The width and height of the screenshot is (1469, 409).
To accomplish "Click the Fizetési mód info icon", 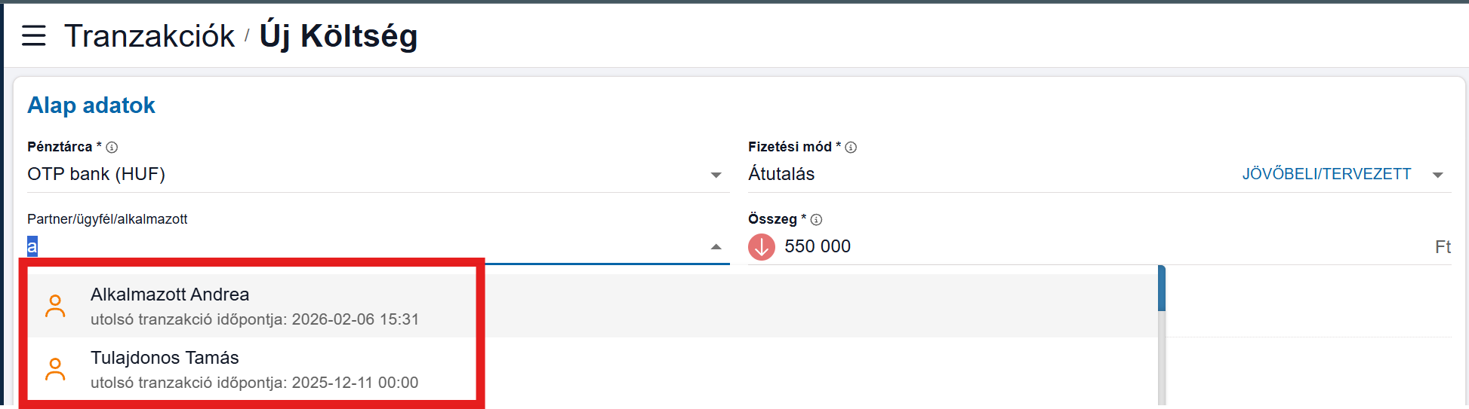I will (851, 148).
